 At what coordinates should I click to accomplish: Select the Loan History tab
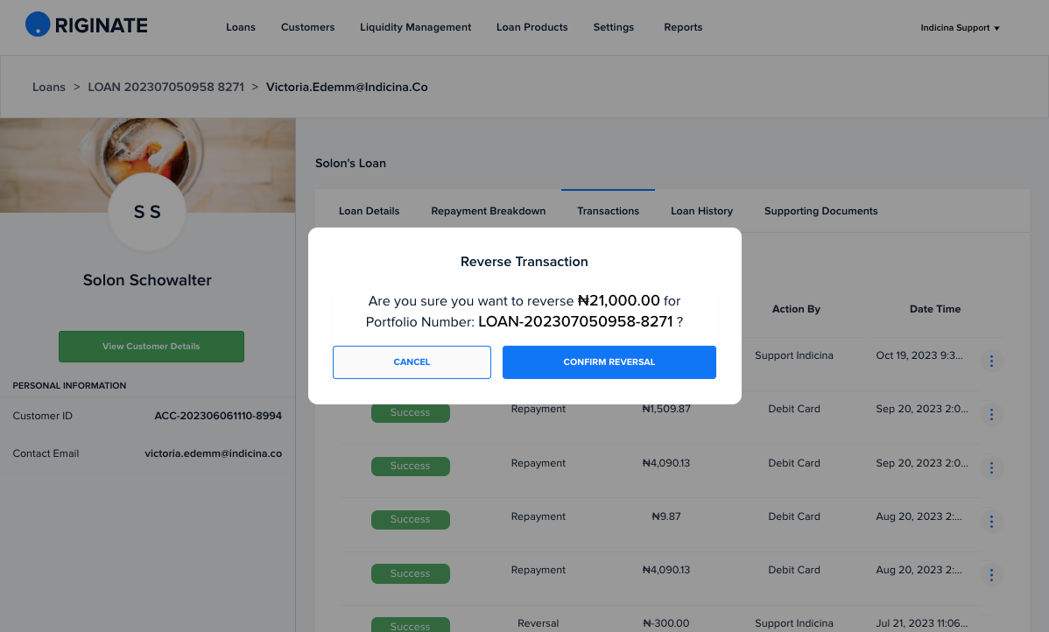coord(701,211)
